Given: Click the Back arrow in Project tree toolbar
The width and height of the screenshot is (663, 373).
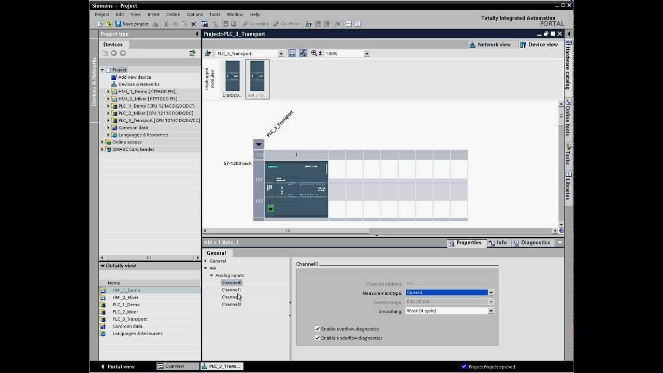Looking at the screenshot, I should [114, 53].
